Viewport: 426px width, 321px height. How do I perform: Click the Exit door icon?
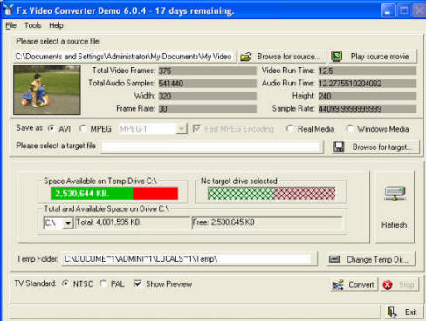392,312
